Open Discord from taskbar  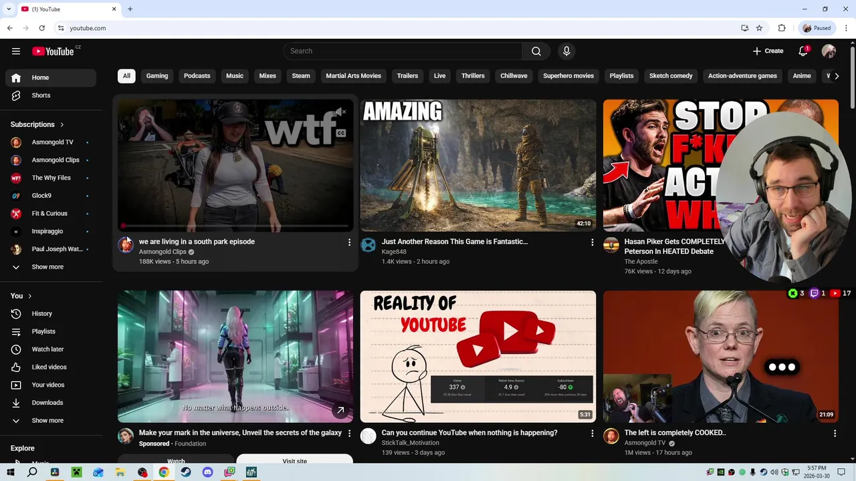[x=207, y=472]
